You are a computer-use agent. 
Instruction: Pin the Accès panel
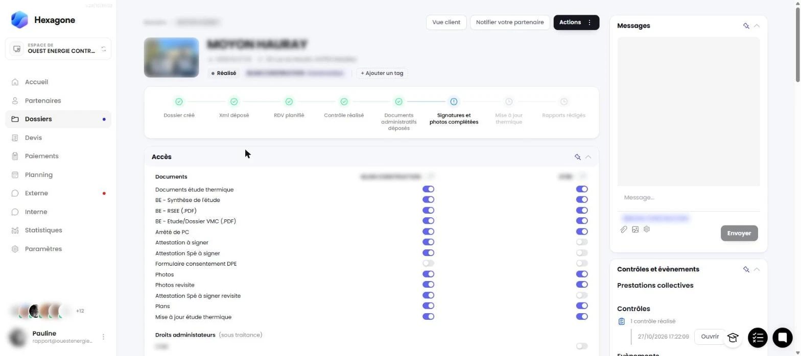(577, 157)
